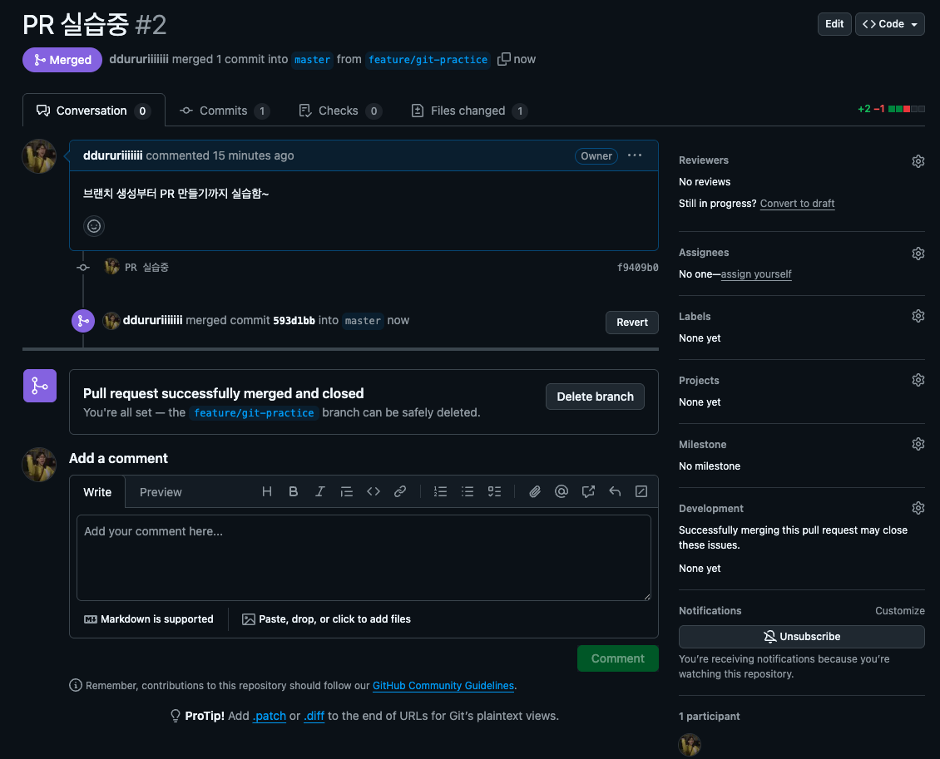Open the comment's three-dot options menu

click(x=635, y=155)
